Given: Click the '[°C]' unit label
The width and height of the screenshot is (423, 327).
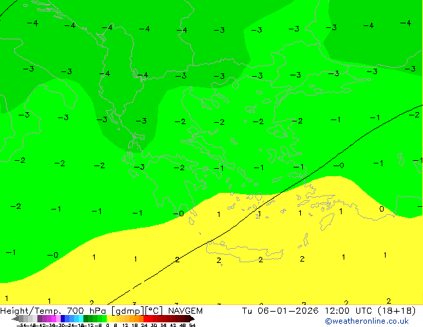Looking at the screenshot, I should [x=154, y=311].
